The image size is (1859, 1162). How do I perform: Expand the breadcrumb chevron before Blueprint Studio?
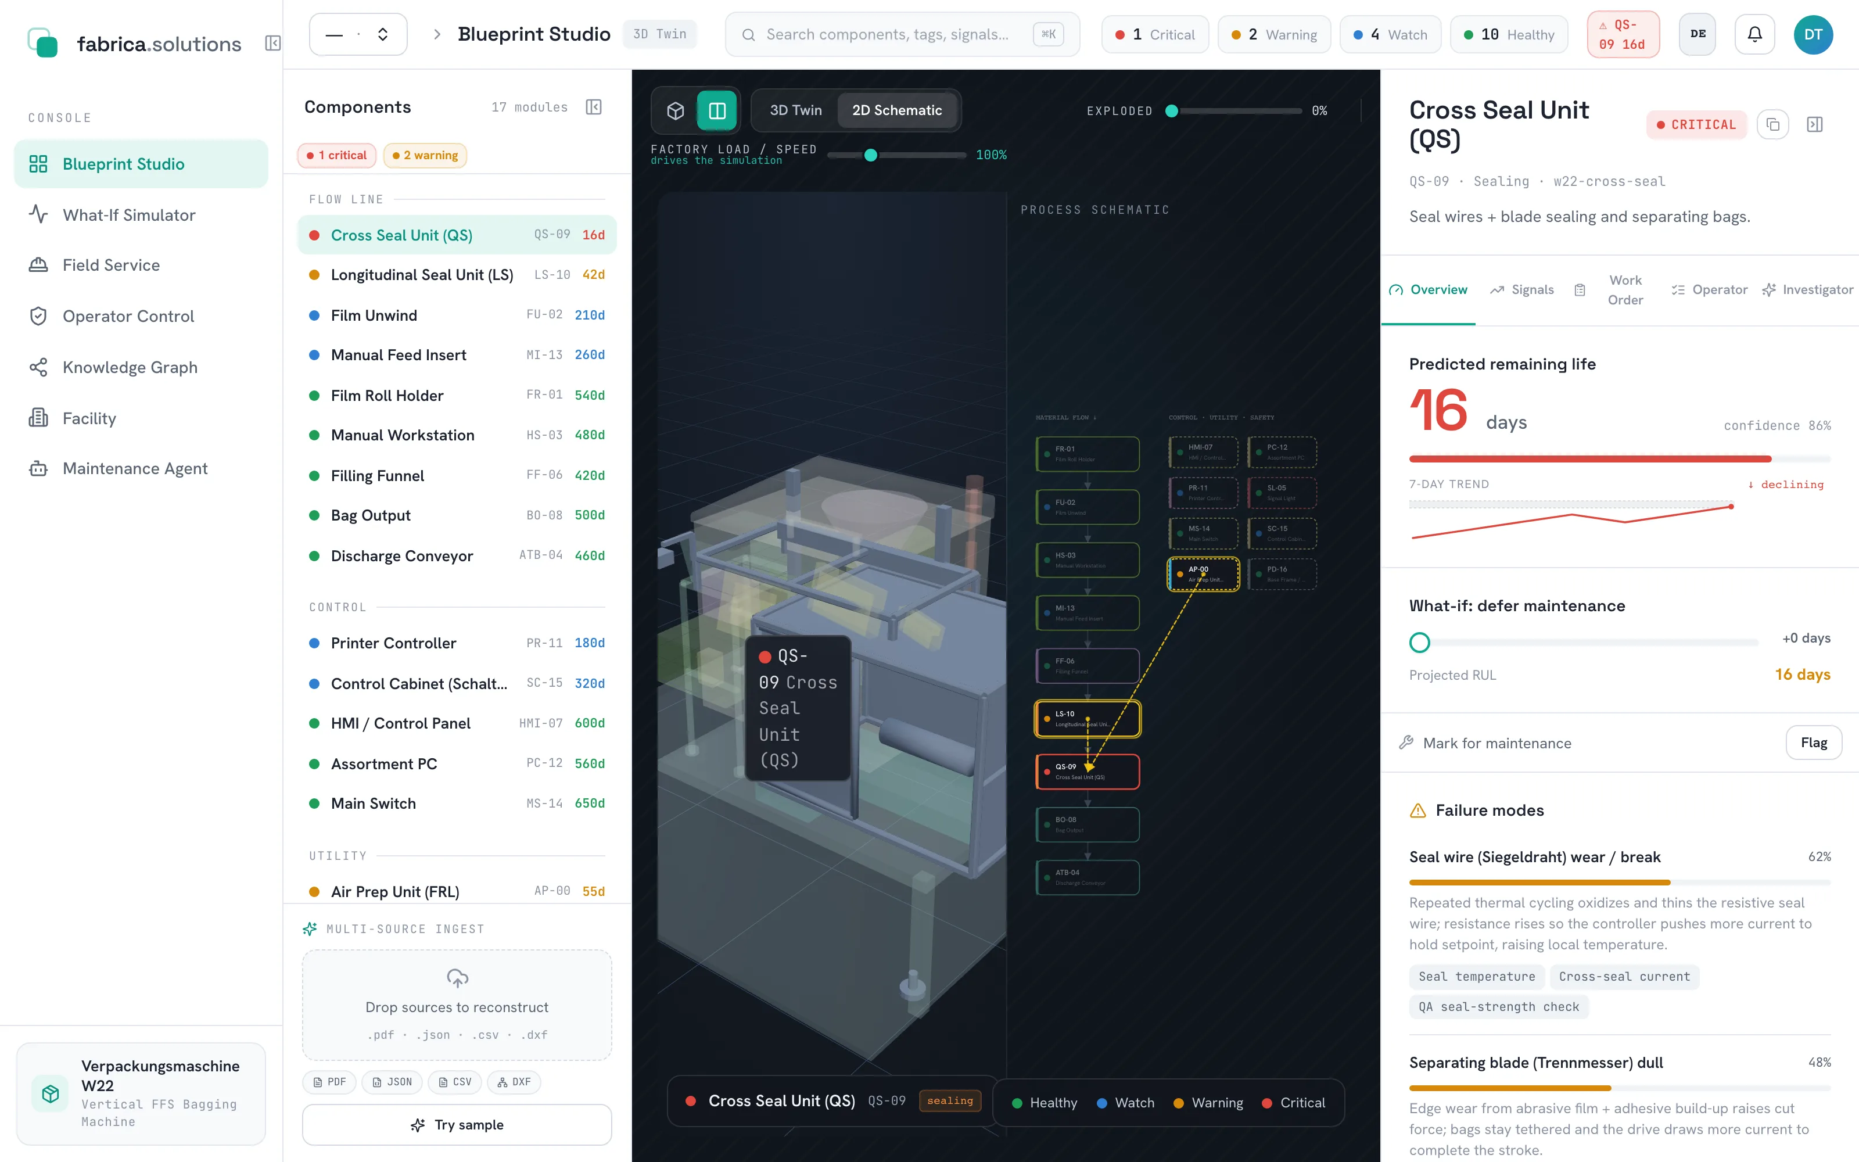coord(436,35)
